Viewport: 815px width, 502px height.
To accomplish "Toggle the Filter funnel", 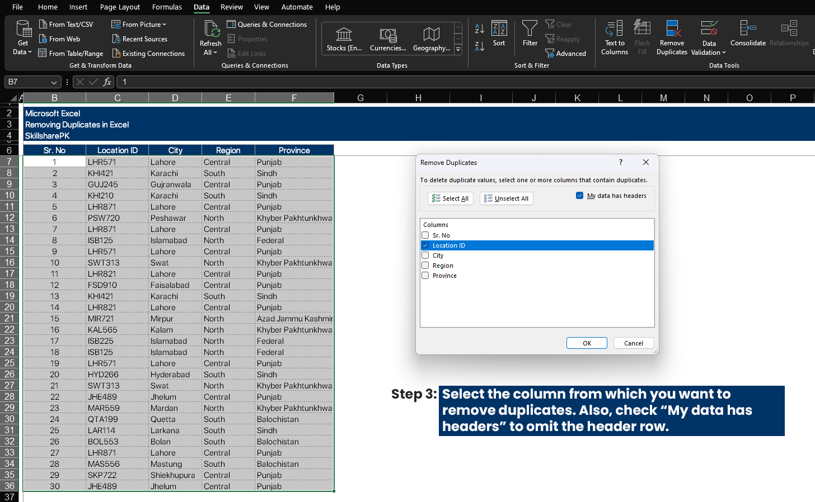I will (530, 34).
